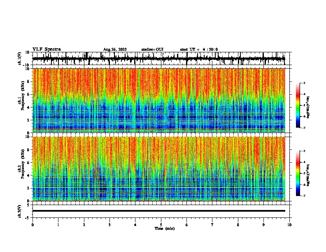Click the ch.2 color scale bar
Screen dimensions: 326x252
pyautogui.click(x=298, y=173)
